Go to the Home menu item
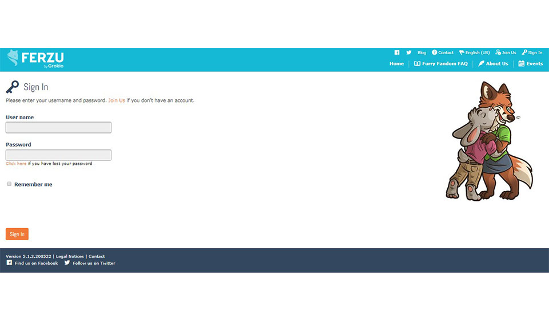 coord(396,64)
